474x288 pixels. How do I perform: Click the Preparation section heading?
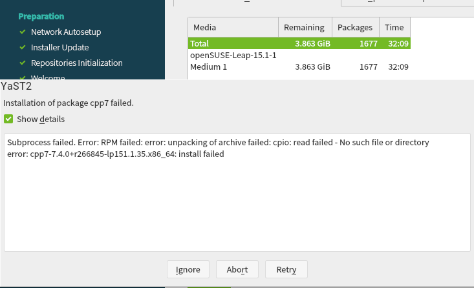41,17
